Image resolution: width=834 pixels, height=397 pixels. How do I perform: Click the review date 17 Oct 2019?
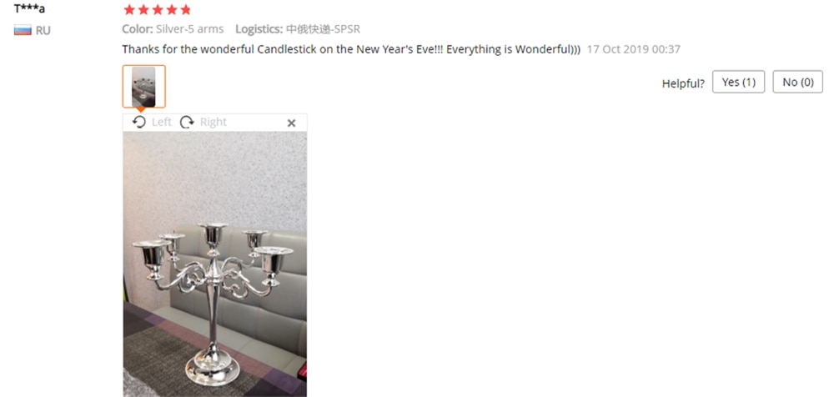[x=634, y=49]
